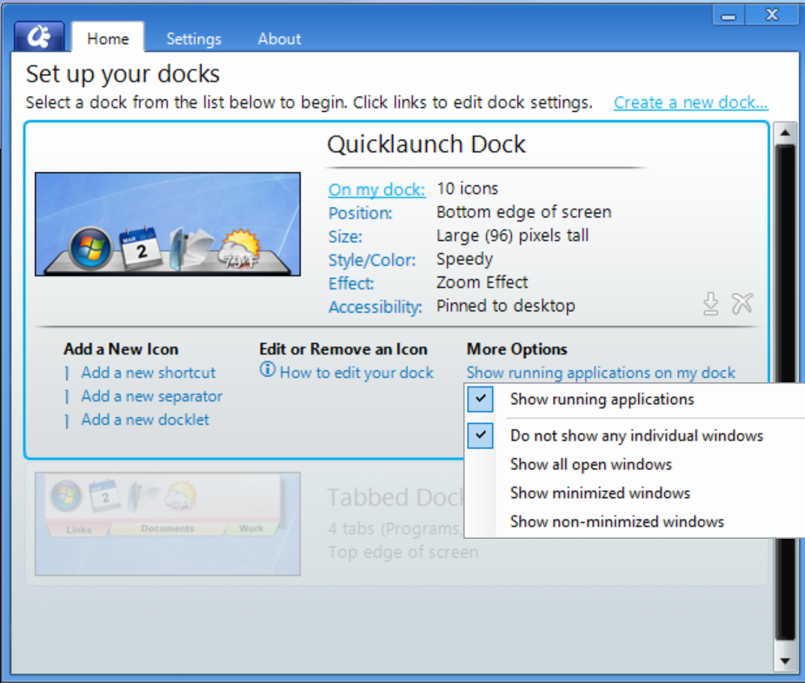The height and width of the screenshot is (683, 805).
Task: Open Show running applications on my dock dropdown
Action: (601, 373)
